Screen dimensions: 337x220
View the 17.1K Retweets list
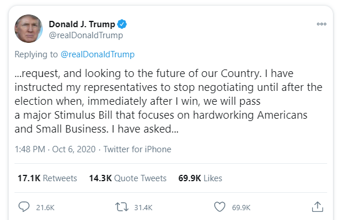[47, 178]
